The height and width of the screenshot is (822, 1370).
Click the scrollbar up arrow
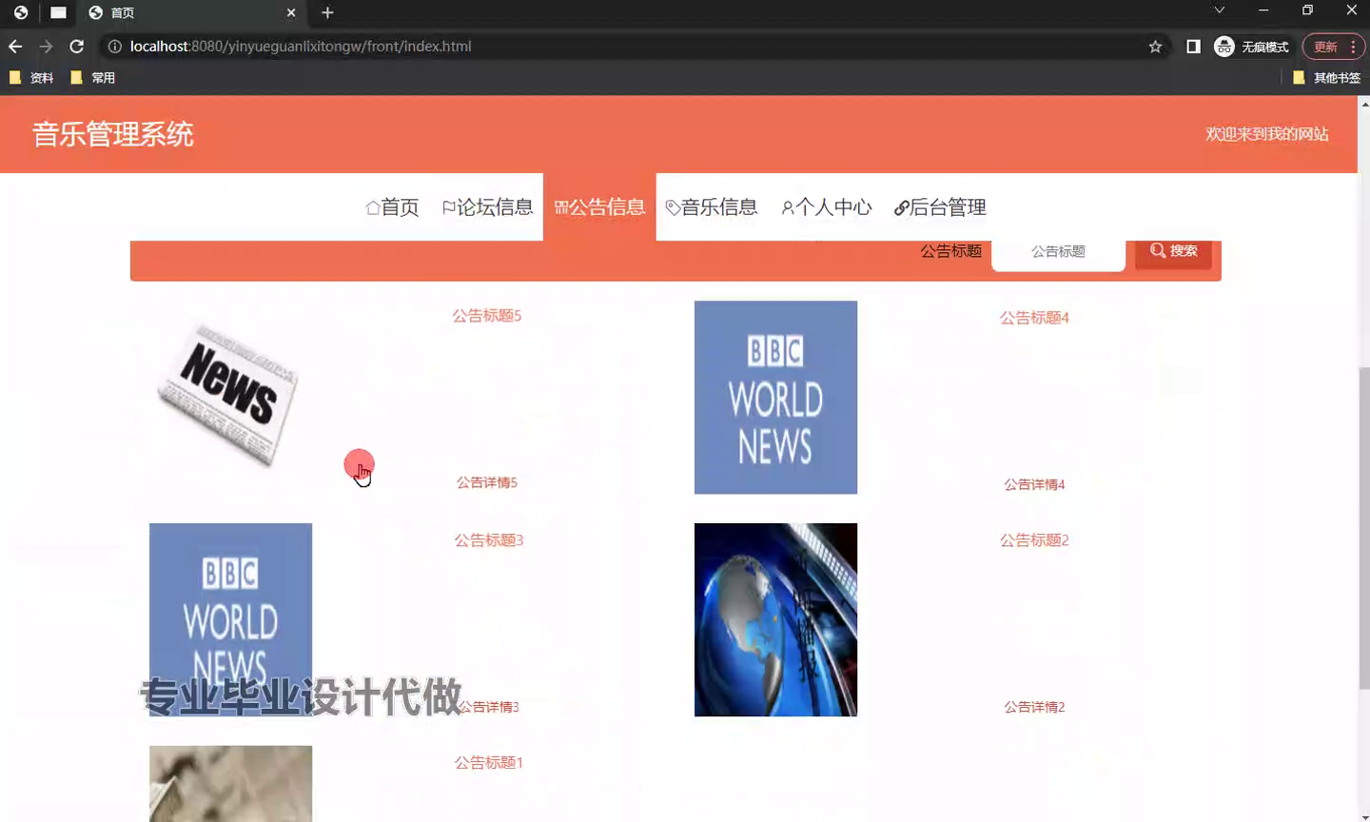click(1364, 103)
